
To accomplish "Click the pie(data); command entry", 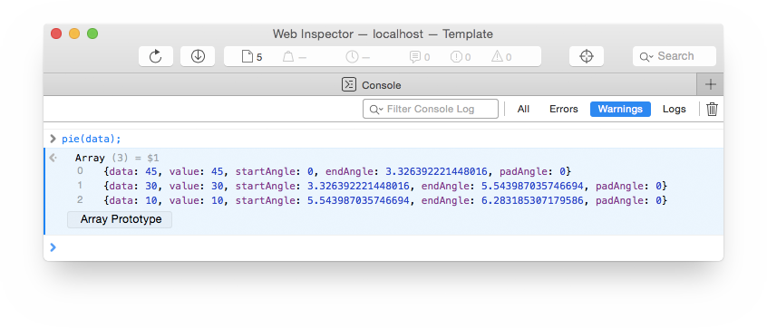I will point(91,139).
